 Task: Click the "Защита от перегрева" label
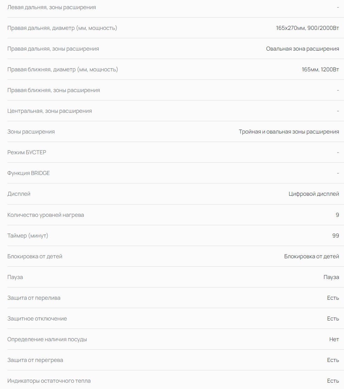pos(35,360)
